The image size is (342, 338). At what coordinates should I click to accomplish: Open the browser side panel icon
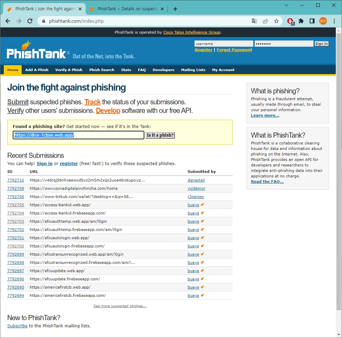click(x=312, y=21)
